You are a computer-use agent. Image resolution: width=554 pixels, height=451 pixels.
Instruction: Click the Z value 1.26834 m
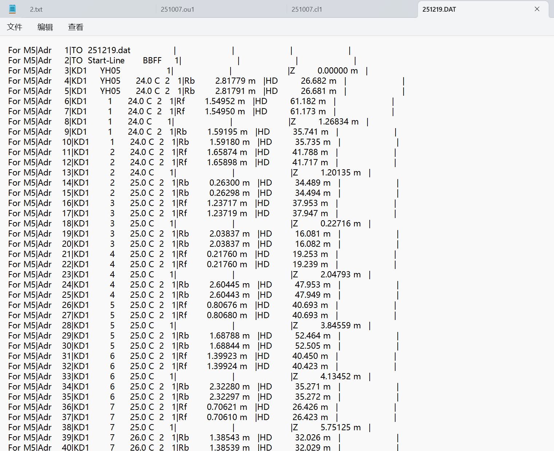pos(339,122)
